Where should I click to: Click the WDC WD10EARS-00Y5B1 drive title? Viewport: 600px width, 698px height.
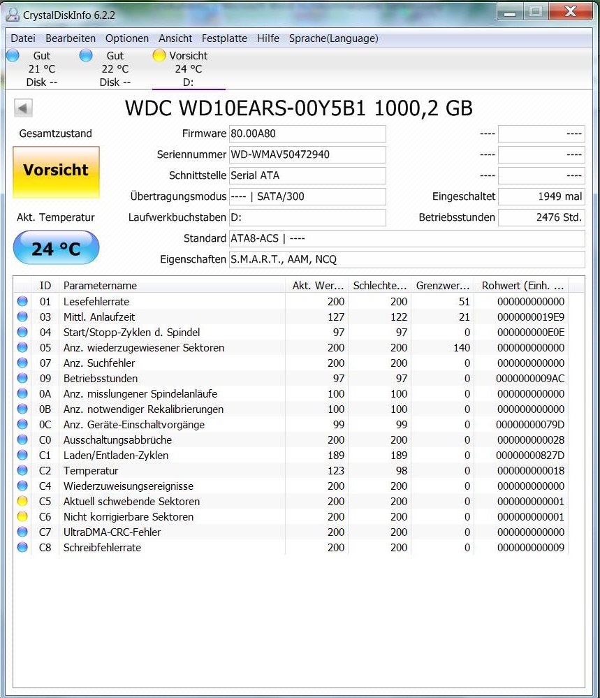[x=299, y=108]
